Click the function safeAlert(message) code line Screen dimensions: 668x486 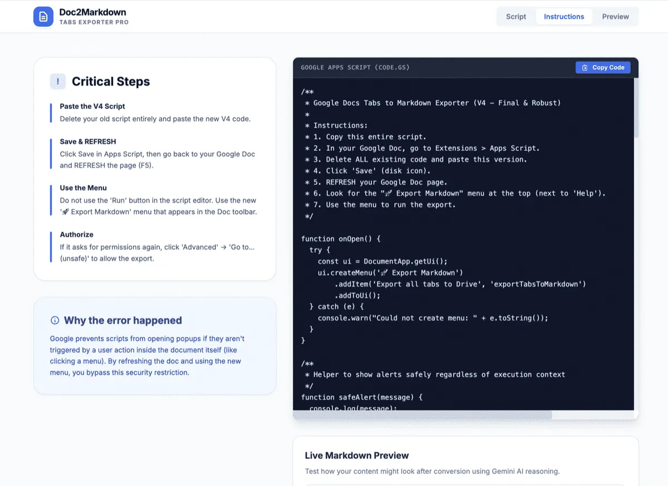point(362,397)
